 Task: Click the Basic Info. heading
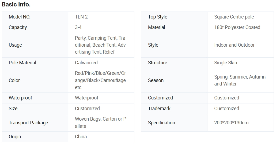16,5
